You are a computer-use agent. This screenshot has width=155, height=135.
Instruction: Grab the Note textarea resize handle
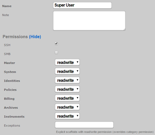point(125,29)
